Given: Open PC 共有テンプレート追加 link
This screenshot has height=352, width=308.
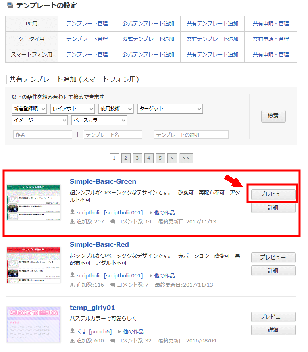Looking at the screenshot, I should [x=212, y=23].
